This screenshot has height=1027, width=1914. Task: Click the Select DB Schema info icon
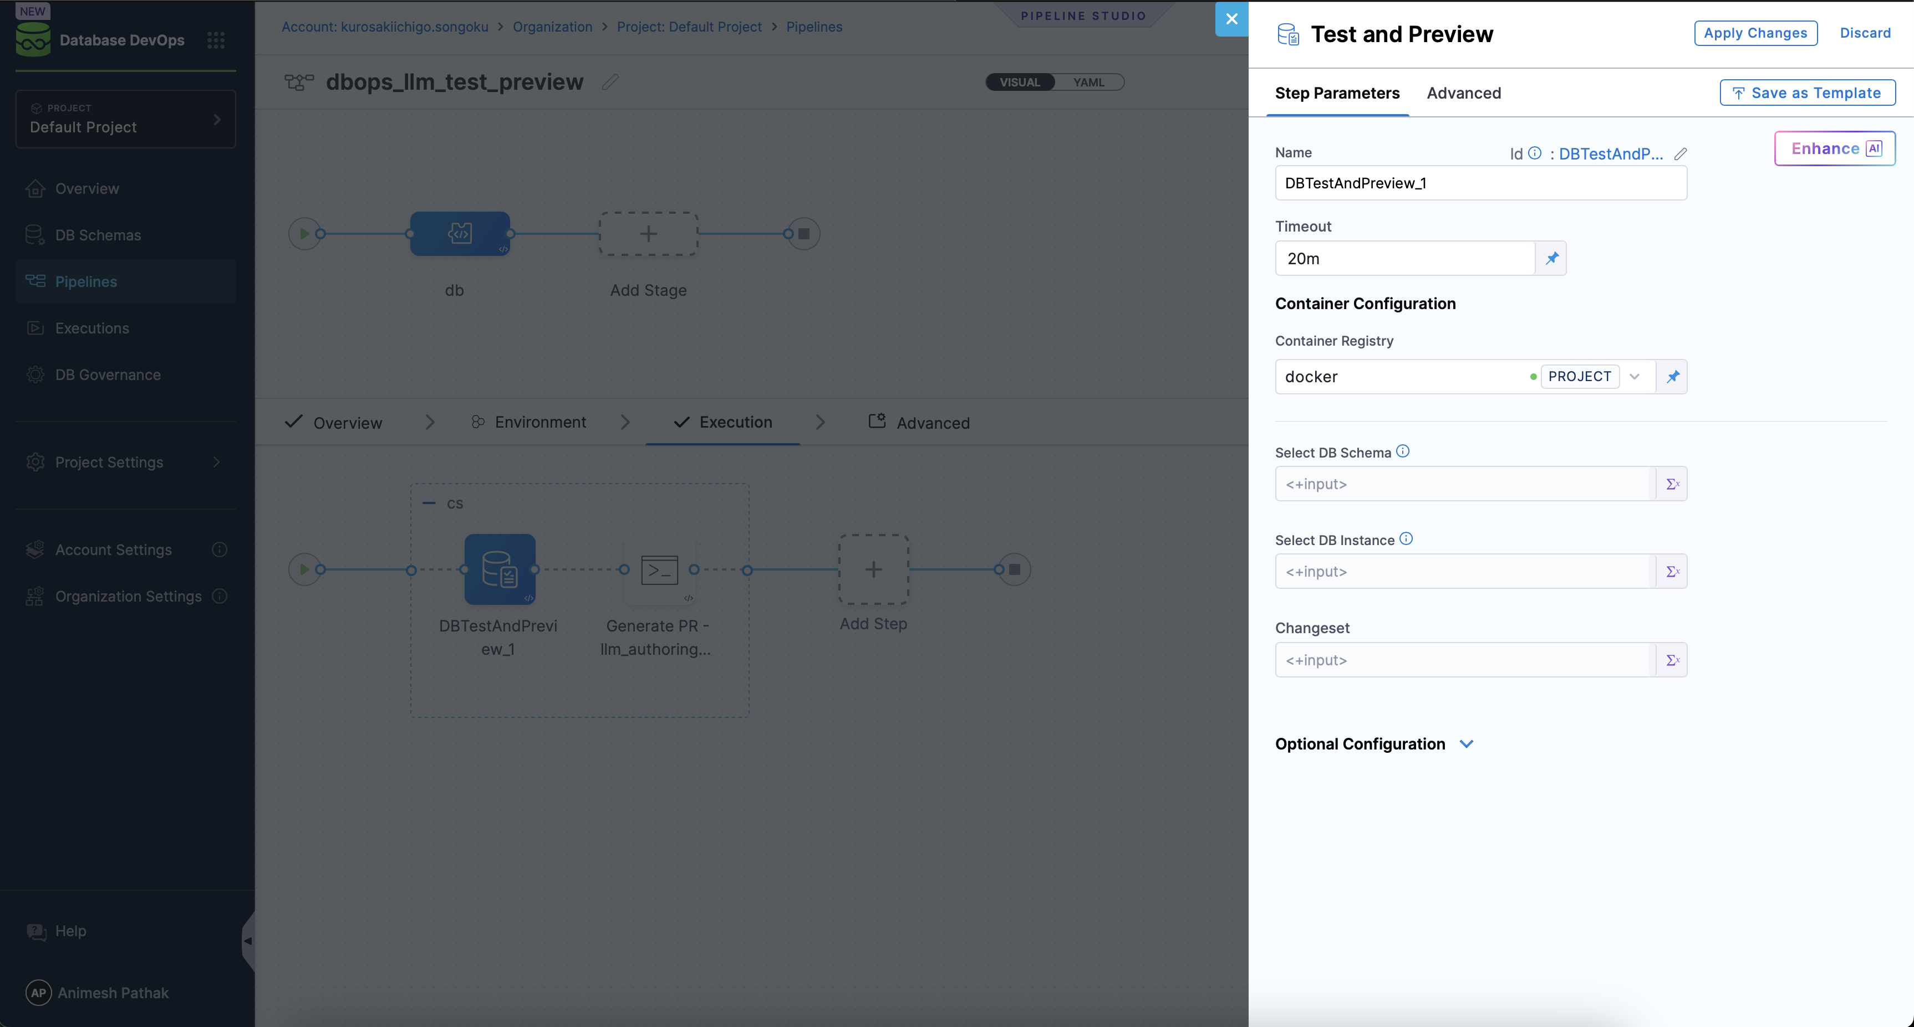click(1403, 450)
